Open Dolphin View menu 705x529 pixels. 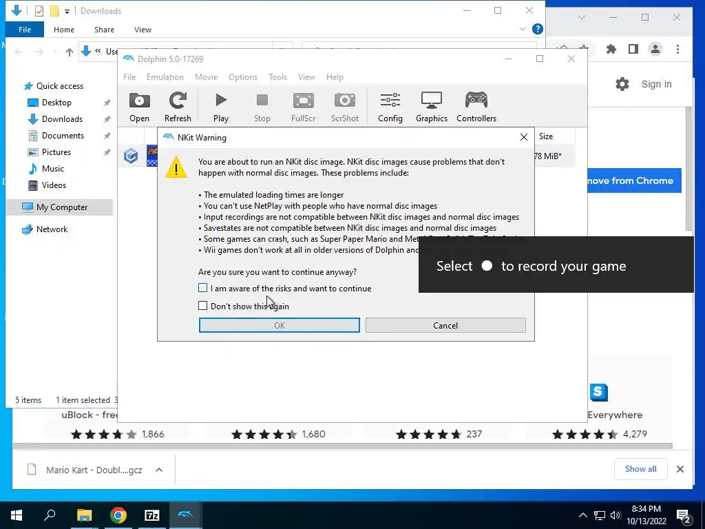coord(306,77)
